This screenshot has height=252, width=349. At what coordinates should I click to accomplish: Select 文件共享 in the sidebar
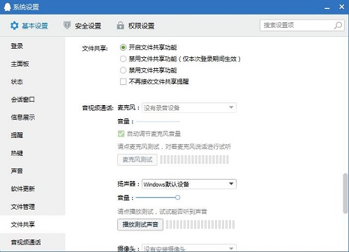33,224
